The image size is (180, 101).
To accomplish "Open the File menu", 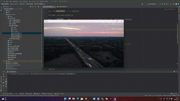I will tap(4, 1).
